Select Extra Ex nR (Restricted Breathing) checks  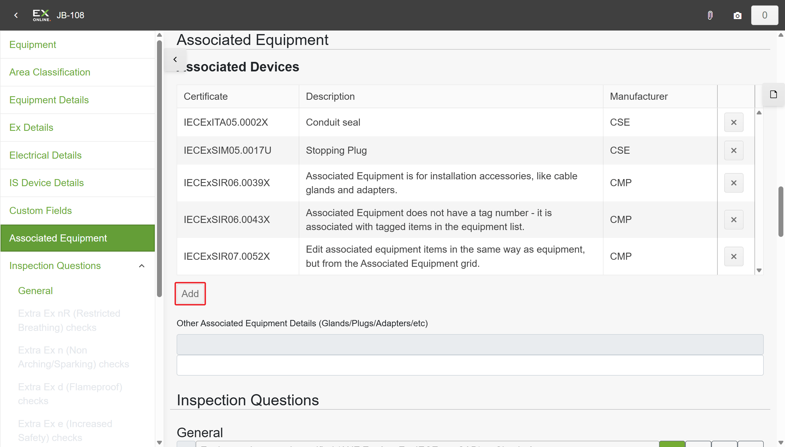pyautogui.click(x=69, y=320)
